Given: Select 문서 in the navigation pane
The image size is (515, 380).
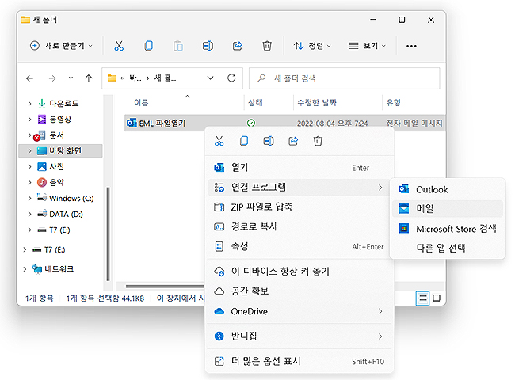Looking at the screenshot, I should 56,135.
